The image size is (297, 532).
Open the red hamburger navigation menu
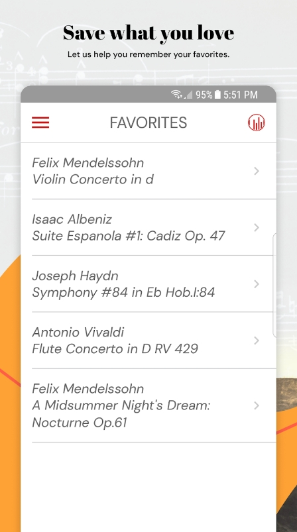40,123
